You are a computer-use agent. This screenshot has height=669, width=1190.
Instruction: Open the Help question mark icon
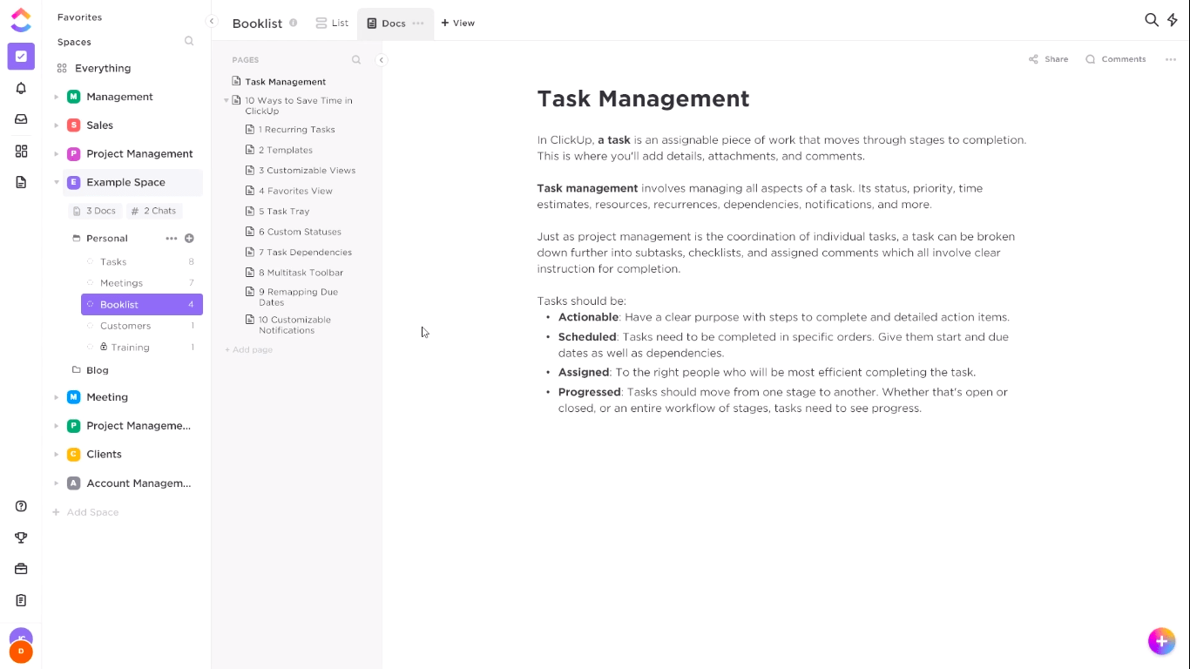(x=21, y=506)
